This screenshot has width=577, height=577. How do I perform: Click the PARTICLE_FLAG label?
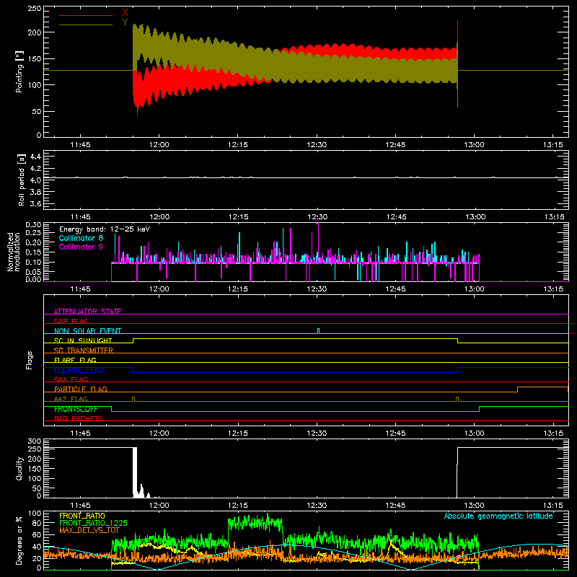coord(81,389)
